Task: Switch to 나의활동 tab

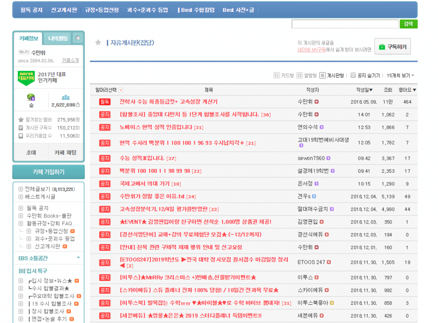Action: (58, 38)
